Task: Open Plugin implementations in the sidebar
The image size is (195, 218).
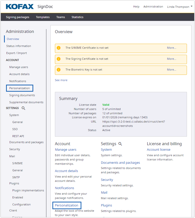Action: click(28, 190)
